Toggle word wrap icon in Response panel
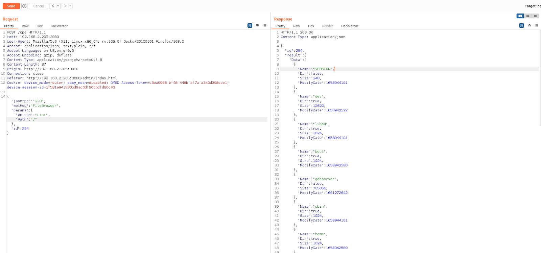The height and width of the screenshot is (253, 541). [521, 25]
